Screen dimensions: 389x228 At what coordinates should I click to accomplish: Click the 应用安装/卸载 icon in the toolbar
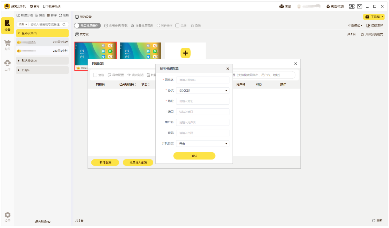point(106,25)
